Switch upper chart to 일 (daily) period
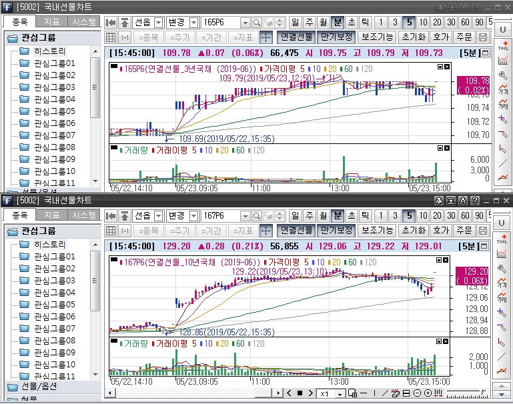This screenshot has height=404, width=513. (294, 22)
